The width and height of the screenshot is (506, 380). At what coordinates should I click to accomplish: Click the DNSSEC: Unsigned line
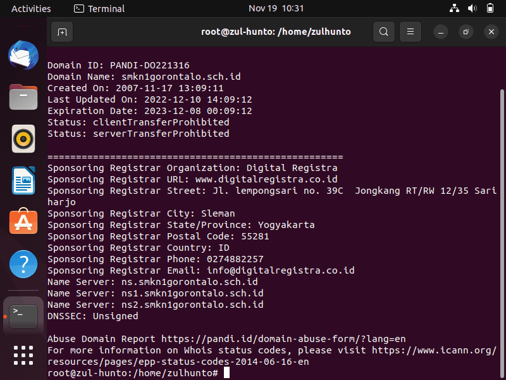93,316
